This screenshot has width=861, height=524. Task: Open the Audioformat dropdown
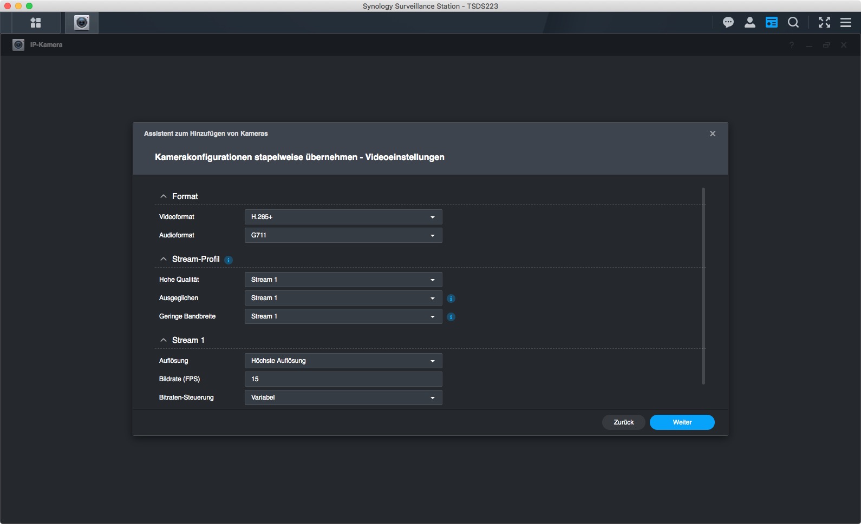coord(343,235)
